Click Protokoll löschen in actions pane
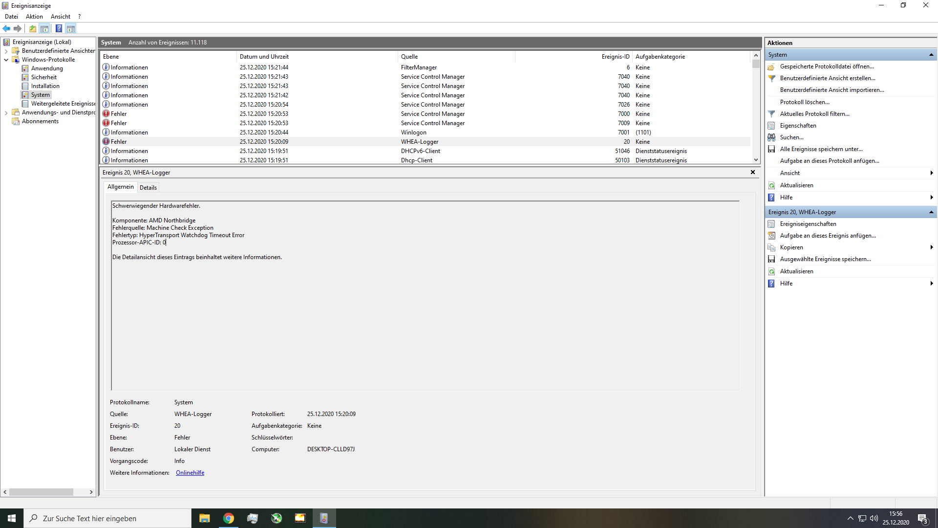Viewport: 938px width, 528px height. click(x=805, y=102)
